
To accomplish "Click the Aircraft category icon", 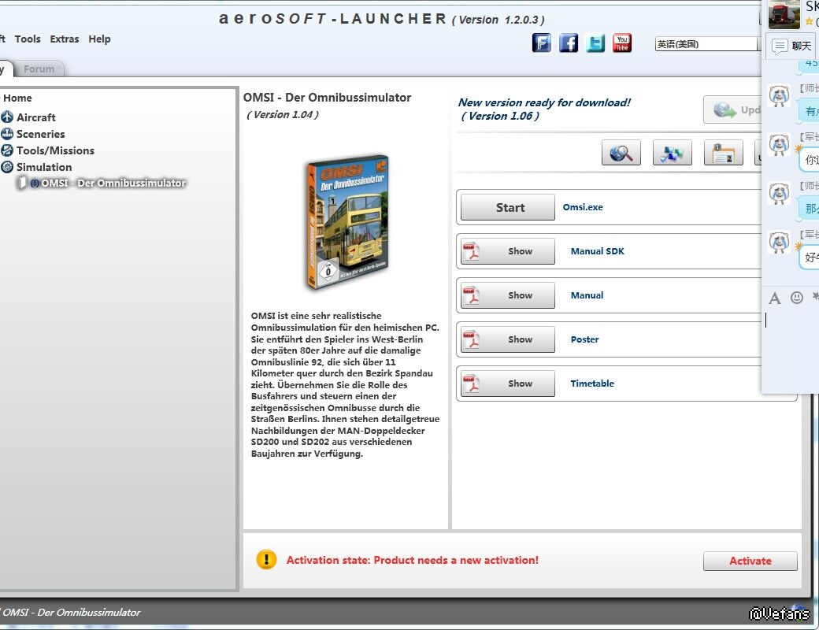I will [x=7, y=117].
